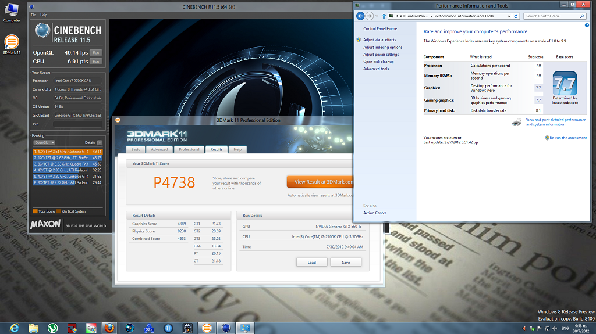Open Control Panel Home link
596x334 pixels.
pyautogui.click(x=380, y=29)
